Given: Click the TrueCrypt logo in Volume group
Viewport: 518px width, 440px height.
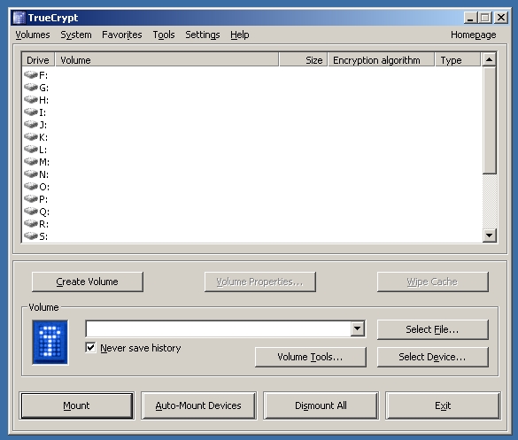Looking at the screenshot, I should pyautogui.click(x=50, y=343).
